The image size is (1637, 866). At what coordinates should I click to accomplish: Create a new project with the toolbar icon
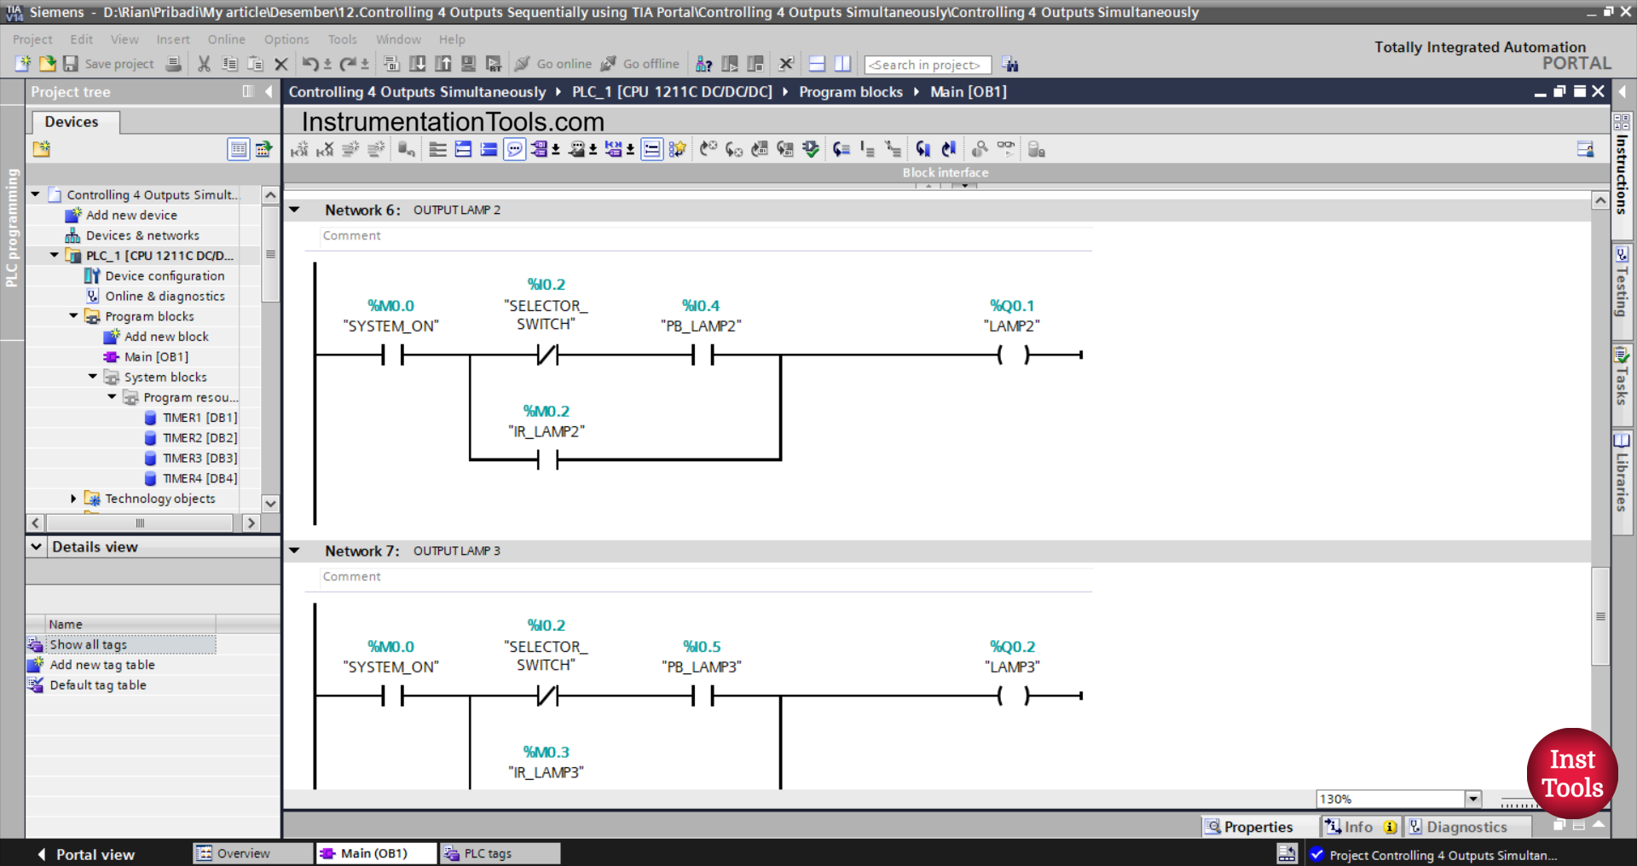pos(22,64)
